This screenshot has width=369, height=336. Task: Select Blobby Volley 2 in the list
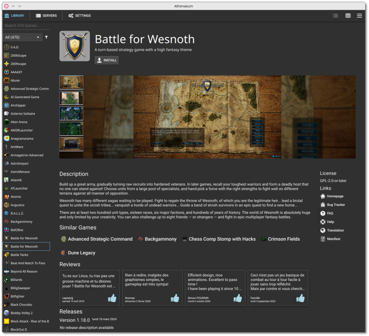coord(26,313)
